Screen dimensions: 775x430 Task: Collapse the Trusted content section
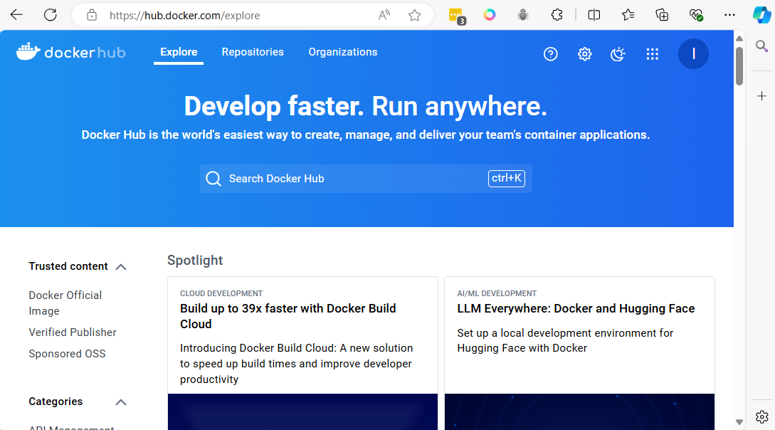tap(121, 267)
